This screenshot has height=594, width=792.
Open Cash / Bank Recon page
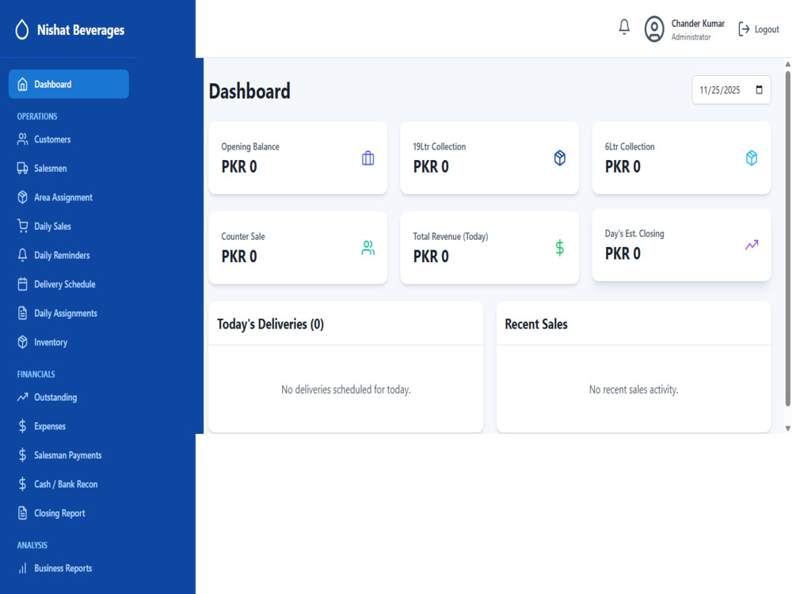(66, 484)
